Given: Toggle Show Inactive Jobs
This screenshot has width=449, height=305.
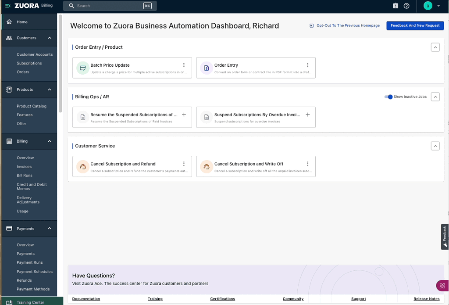Looking at the screenshot, I should tap(388, 97).
